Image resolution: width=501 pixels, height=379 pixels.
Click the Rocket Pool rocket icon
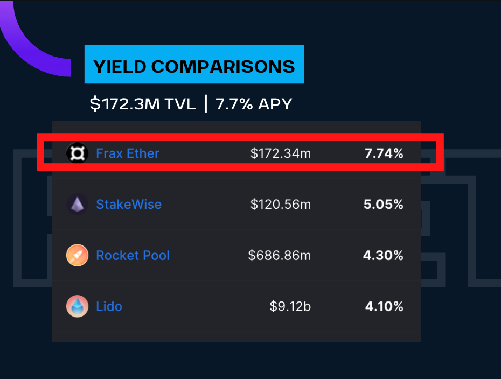pyautogui.click(x=76, y=255)
